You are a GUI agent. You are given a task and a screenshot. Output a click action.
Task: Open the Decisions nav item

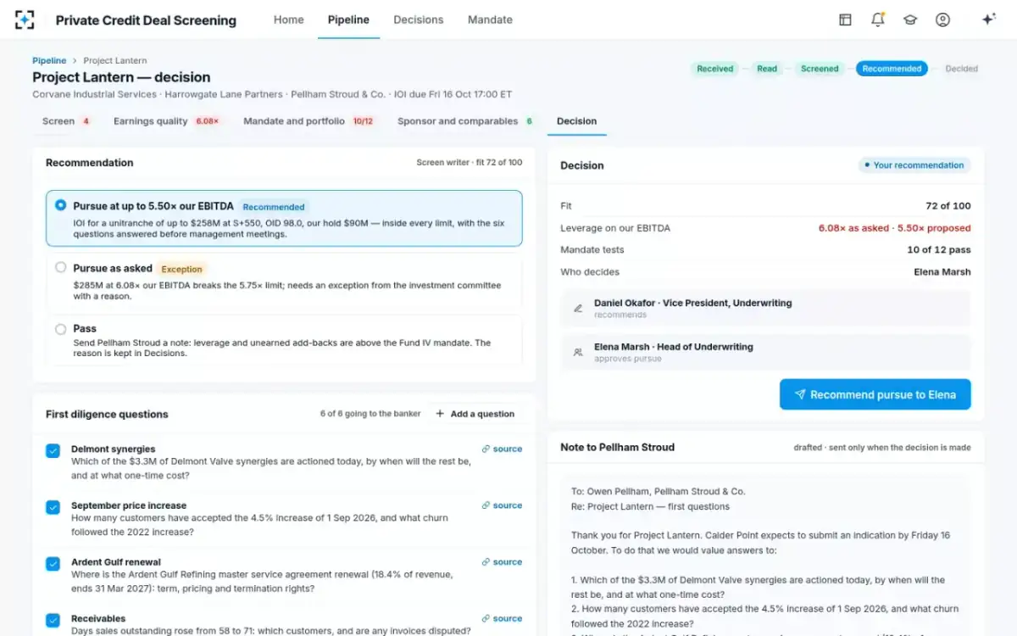tap(419, 20)
